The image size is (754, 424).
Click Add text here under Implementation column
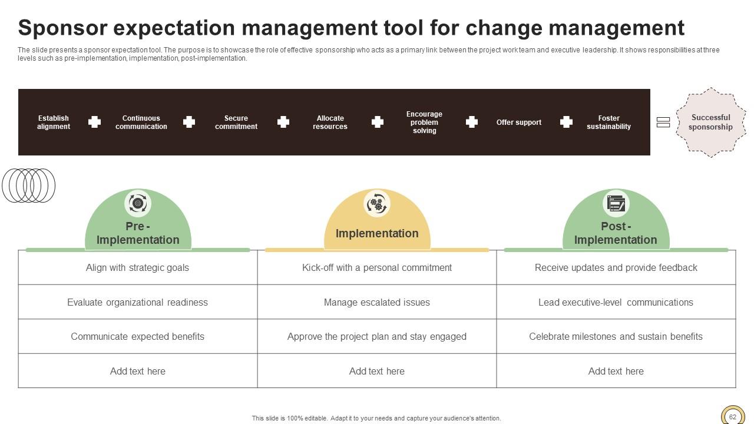pos(377,371)
